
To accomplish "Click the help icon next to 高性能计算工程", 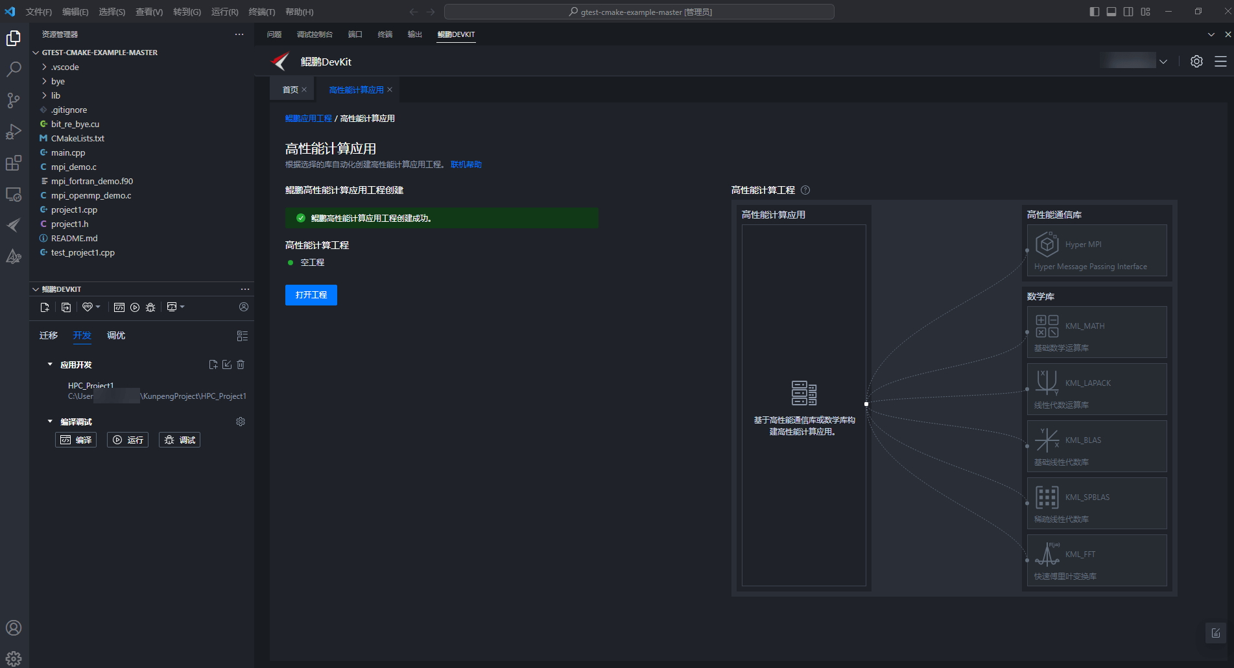I will coord(805,190).
